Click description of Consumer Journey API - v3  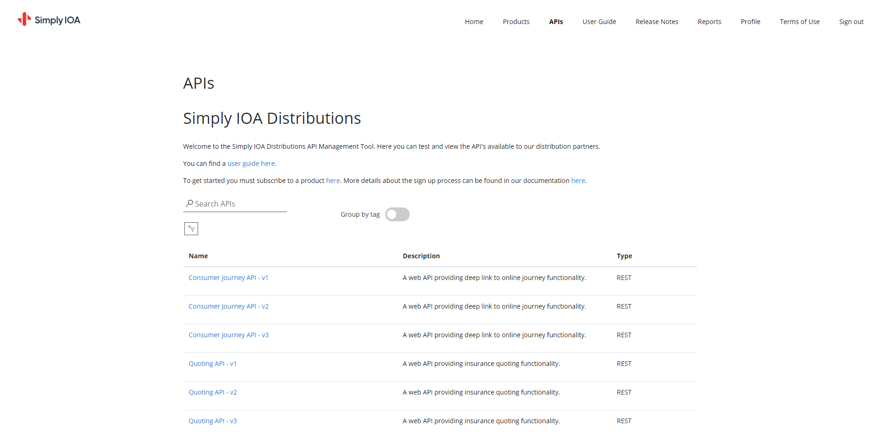pos(494,335)
